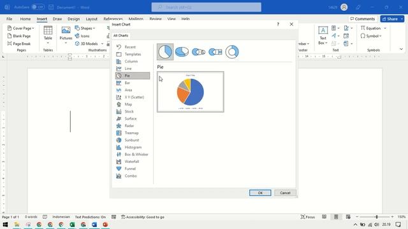Open the Icons gallery
Image resolution: width=408 pixels, height=229 pixels.
pos(82,36)
